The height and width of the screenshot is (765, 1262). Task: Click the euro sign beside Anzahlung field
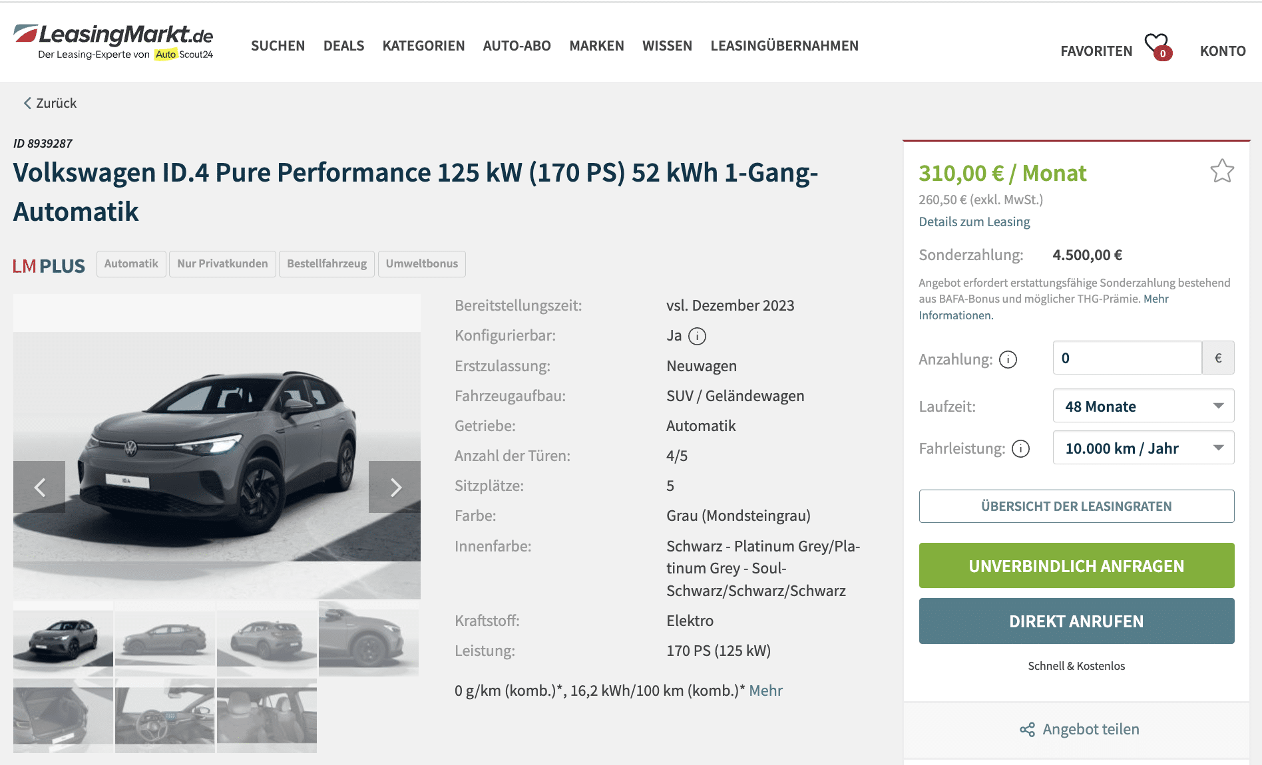pos(1218,358)
